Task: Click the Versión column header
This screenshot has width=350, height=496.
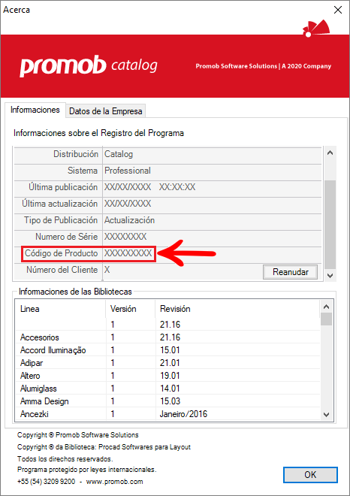Action: (x=131, y=309)
